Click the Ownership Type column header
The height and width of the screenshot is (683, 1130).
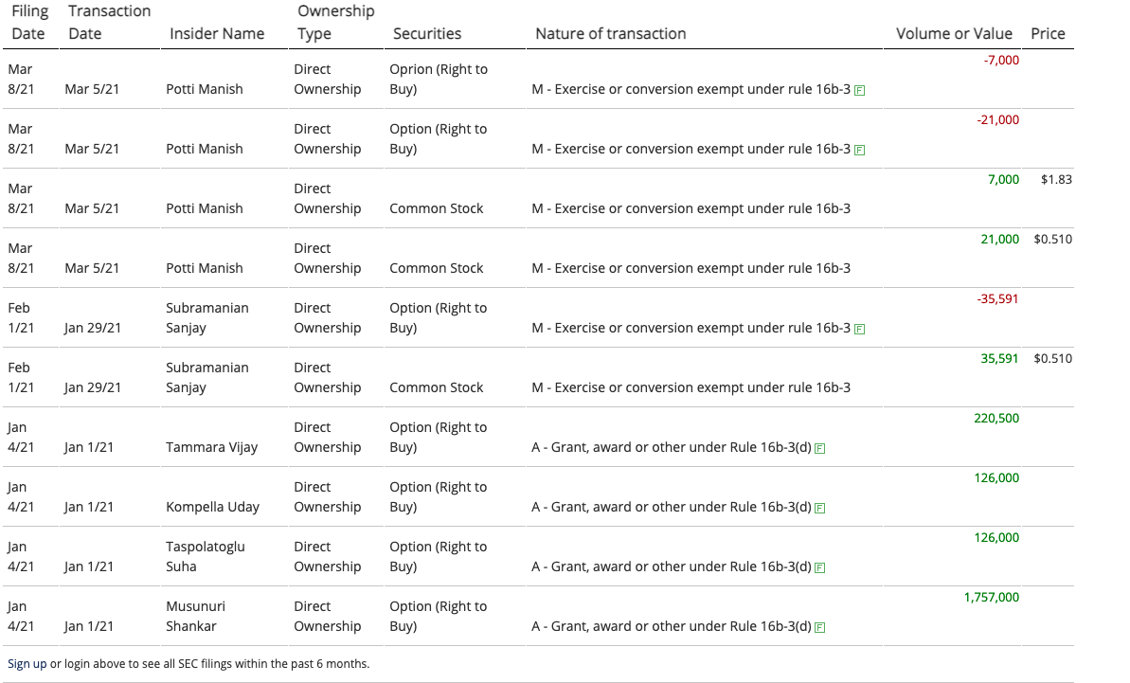point(336,23)
